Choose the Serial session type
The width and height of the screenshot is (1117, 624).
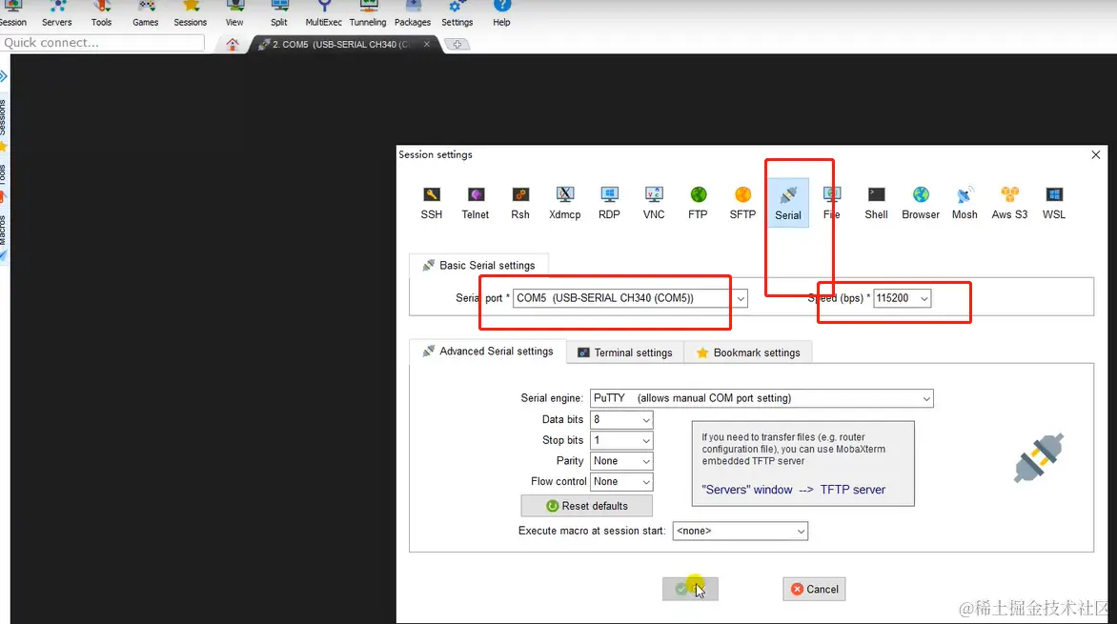pyautogui.click(x=788, y=203)
